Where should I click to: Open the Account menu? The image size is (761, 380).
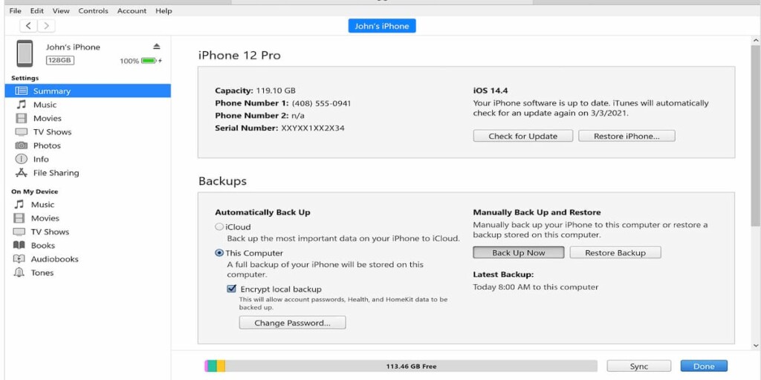coord(132,10)
